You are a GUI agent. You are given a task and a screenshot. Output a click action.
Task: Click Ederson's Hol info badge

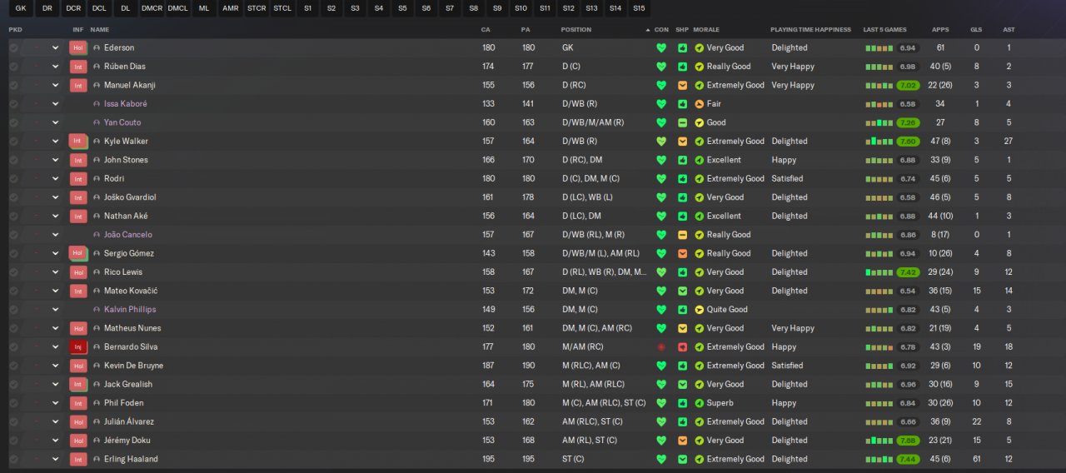pyautogui.click(x=78, y=47)
